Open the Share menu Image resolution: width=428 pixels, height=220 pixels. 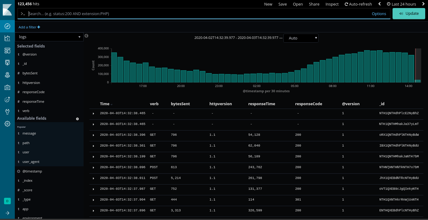point(314,4)
